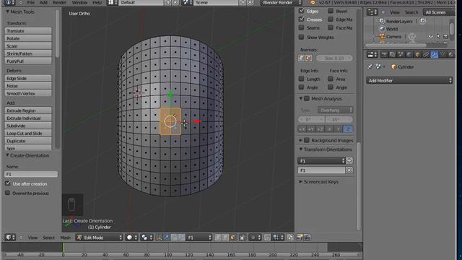Viewport: 462px width, 260px height.
Task: Open the Pivot Point selector icon
Action: [147, 238]
